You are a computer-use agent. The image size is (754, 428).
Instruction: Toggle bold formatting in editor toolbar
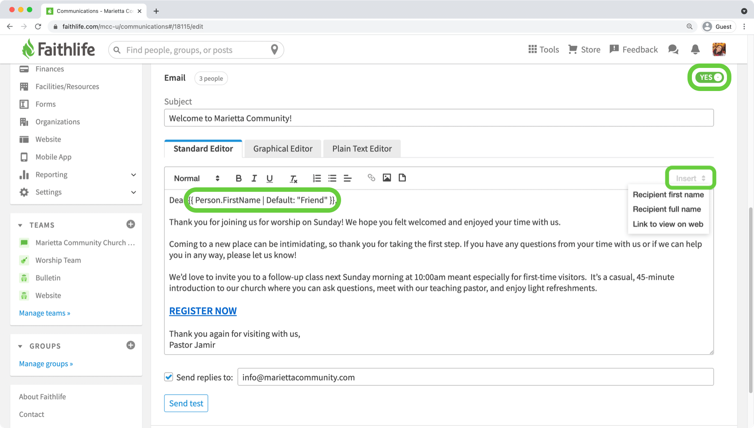click(239, 178)
